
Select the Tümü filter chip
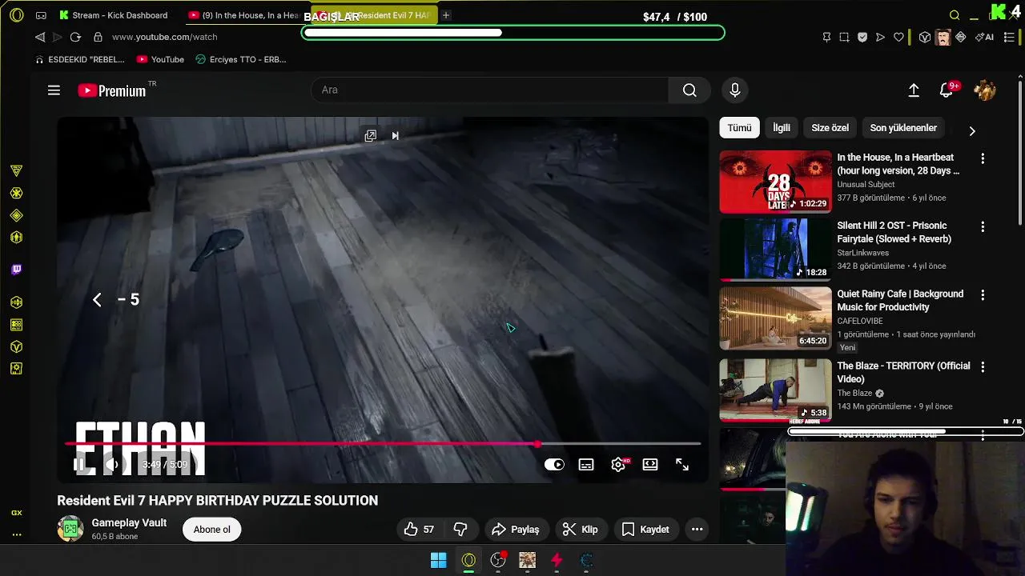[739, 128]
